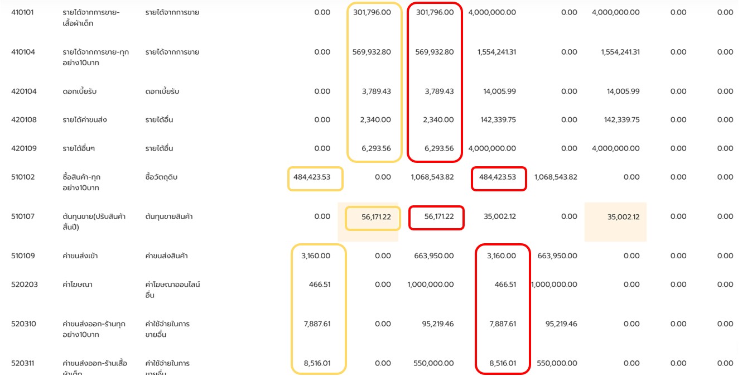752x376 pixels.
Task: Click 56,171.22 inside the red box
Action: (439, 216)
